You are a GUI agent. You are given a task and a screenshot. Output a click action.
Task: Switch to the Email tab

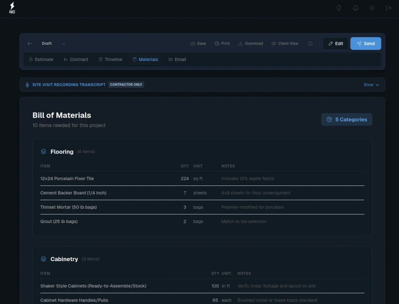click(177, 59)
